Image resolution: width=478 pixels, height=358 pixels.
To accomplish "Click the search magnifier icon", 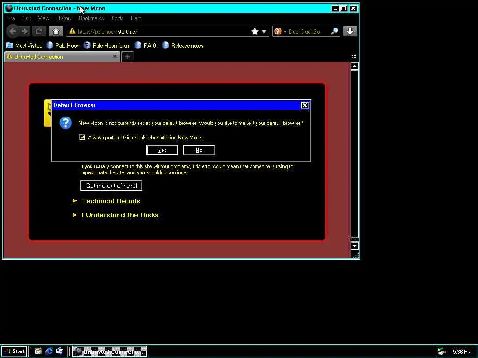I will (x=334, y=31).
